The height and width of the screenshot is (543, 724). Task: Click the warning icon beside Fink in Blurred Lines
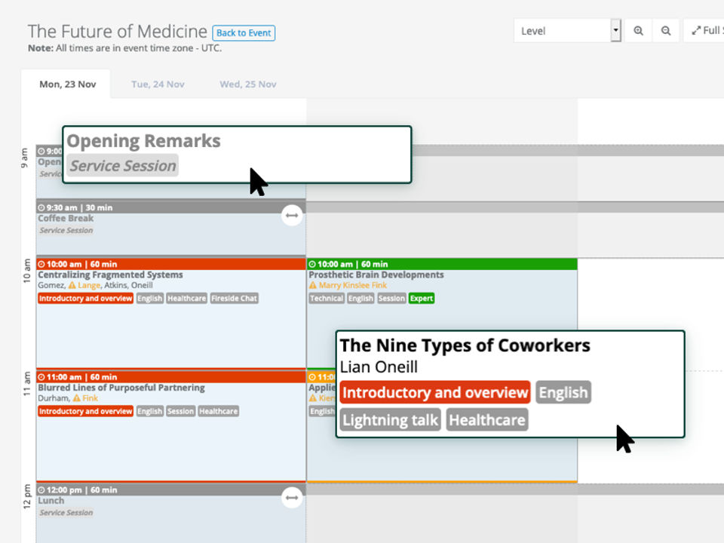(76, 398)
